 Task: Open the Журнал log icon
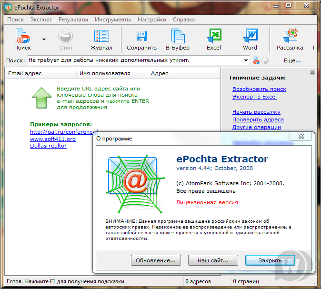(x=101, y=40)
